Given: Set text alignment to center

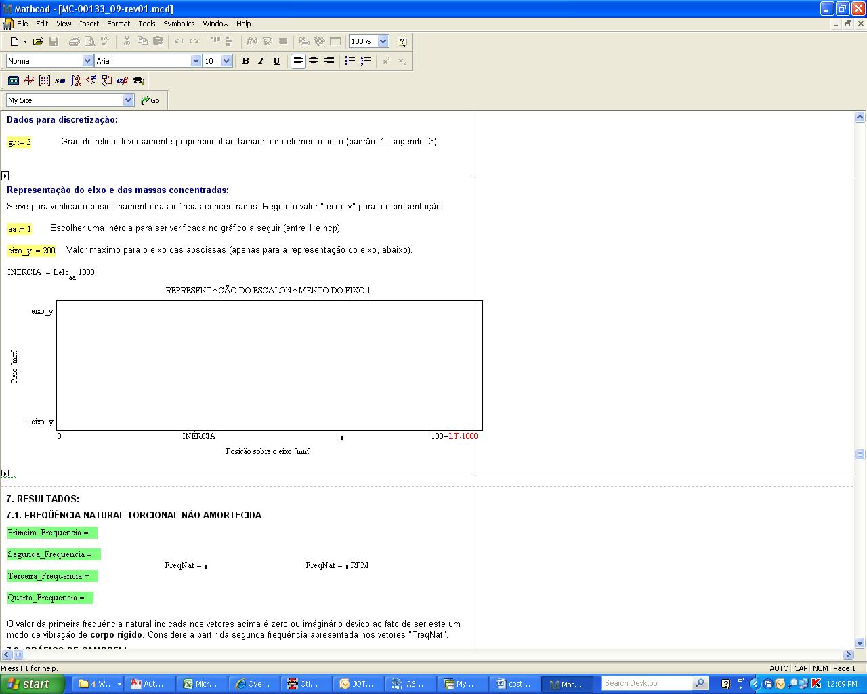Looking at the screenshot, I should (314, 61).
